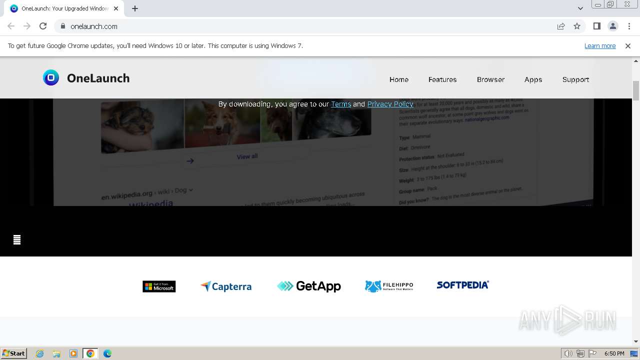
Task: Open a new tab
Action: [135, 8]
